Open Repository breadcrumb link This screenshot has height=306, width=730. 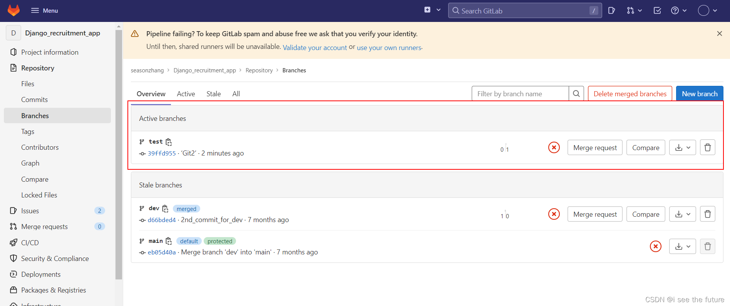[x=259, y=70]
